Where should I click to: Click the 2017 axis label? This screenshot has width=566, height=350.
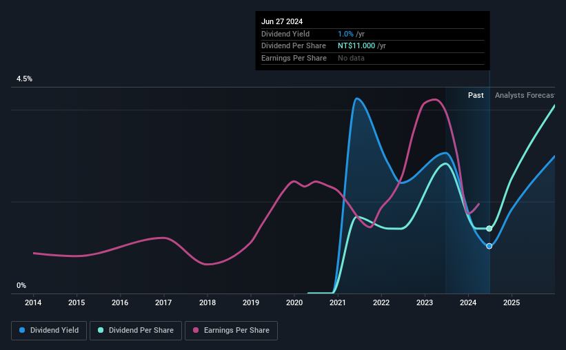163,302
